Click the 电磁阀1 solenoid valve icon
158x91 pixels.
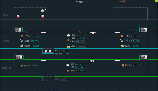pyautogui.click(x=22, y=45)
